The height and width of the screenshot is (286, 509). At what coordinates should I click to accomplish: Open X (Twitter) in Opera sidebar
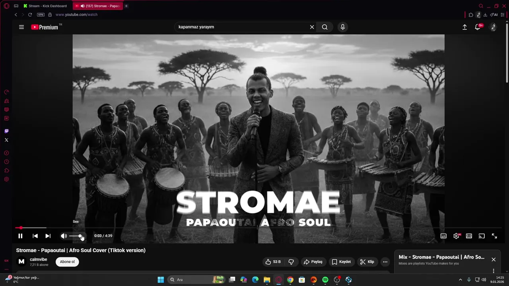click(x=6, y=140)
